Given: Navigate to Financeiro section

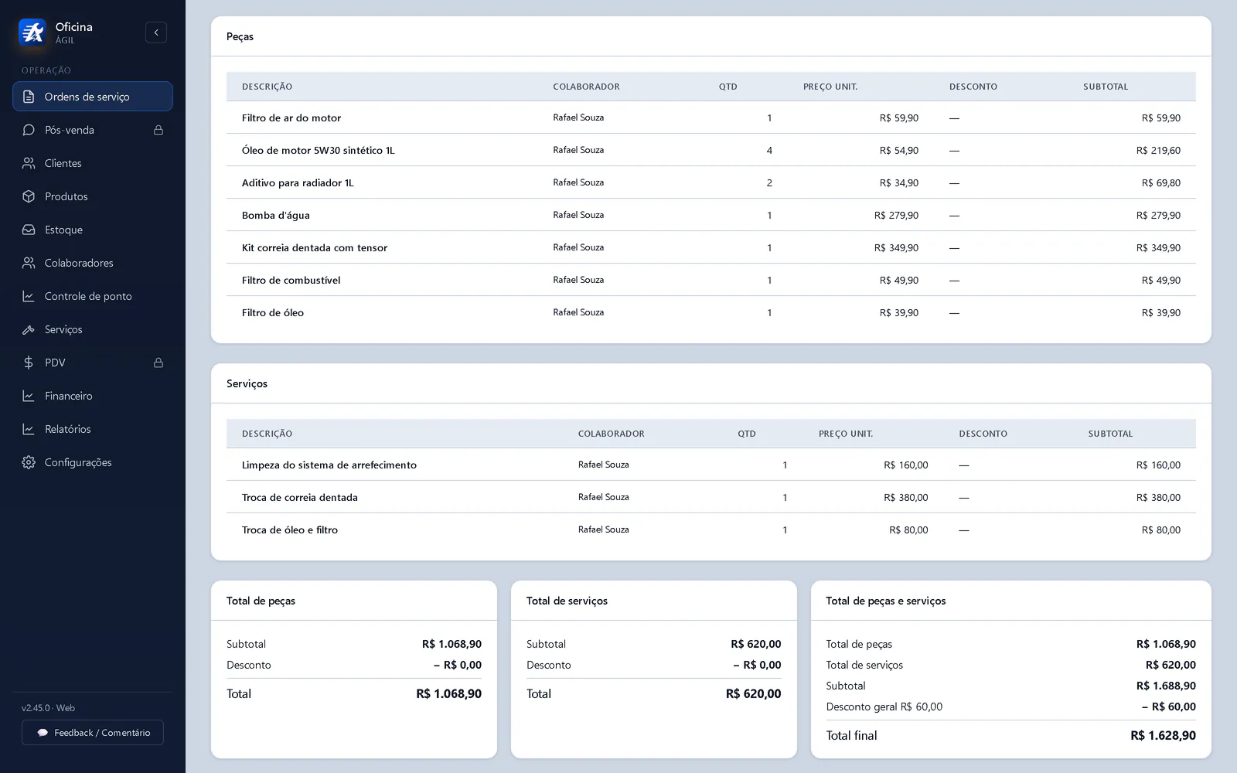Looking at the screenshot, I should 93,396.
